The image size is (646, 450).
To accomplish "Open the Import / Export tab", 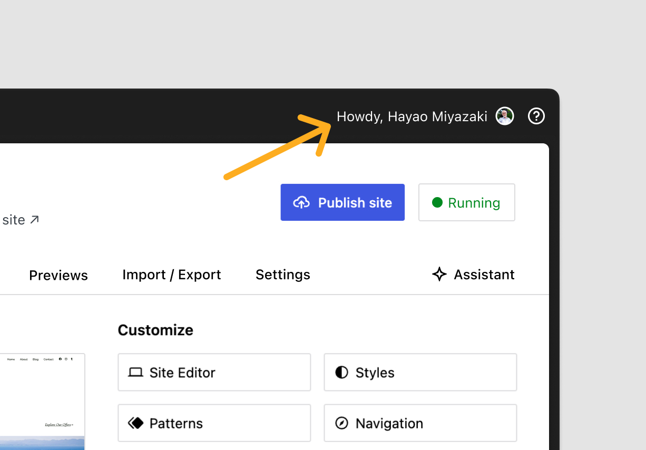I will 172,275.
